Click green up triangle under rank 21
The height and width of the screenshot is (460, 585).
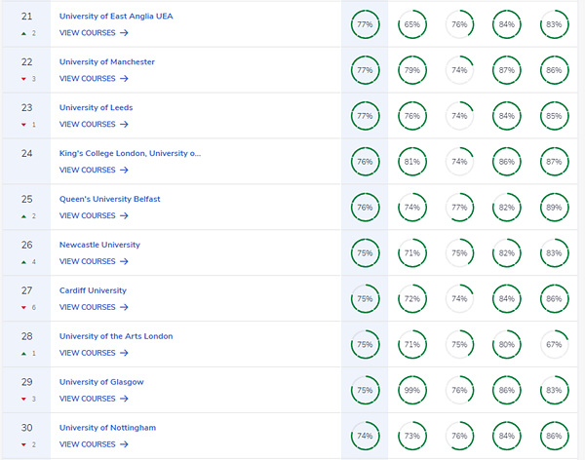click(x=23, y=33)
